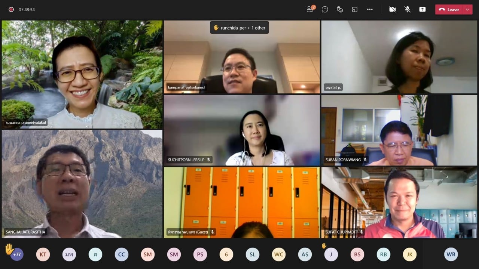This screenshot has height=269, width=479.
Task: Unmute the microphone
Action: pos(408,9)
